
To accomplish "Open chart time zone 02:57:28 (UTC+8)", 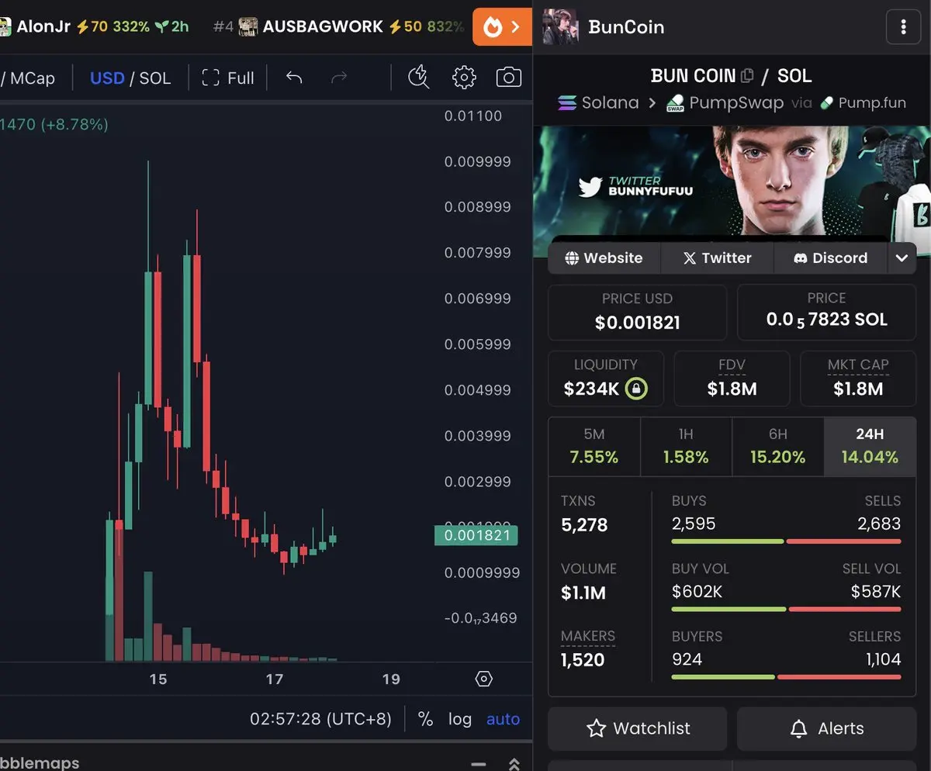I will coord(320,719).
